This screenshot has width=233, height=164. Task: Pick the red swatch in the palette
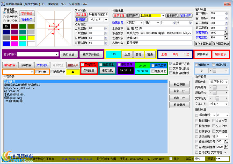coord(15,38)
